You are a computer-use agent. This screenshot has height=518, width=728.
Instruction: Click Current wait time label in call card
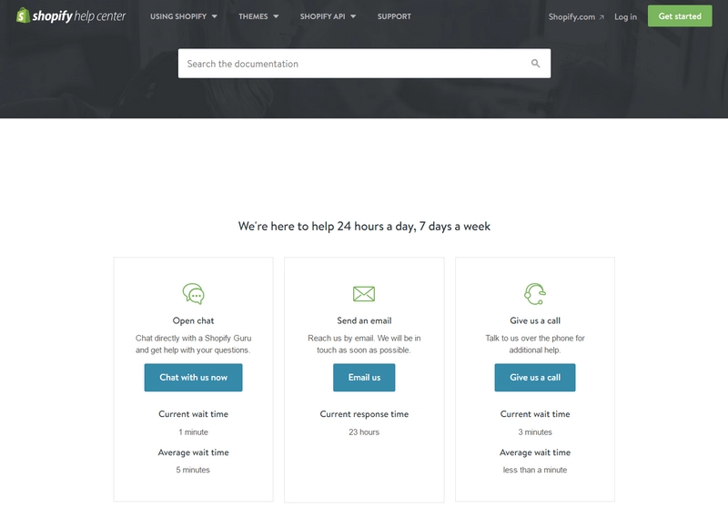535,414
